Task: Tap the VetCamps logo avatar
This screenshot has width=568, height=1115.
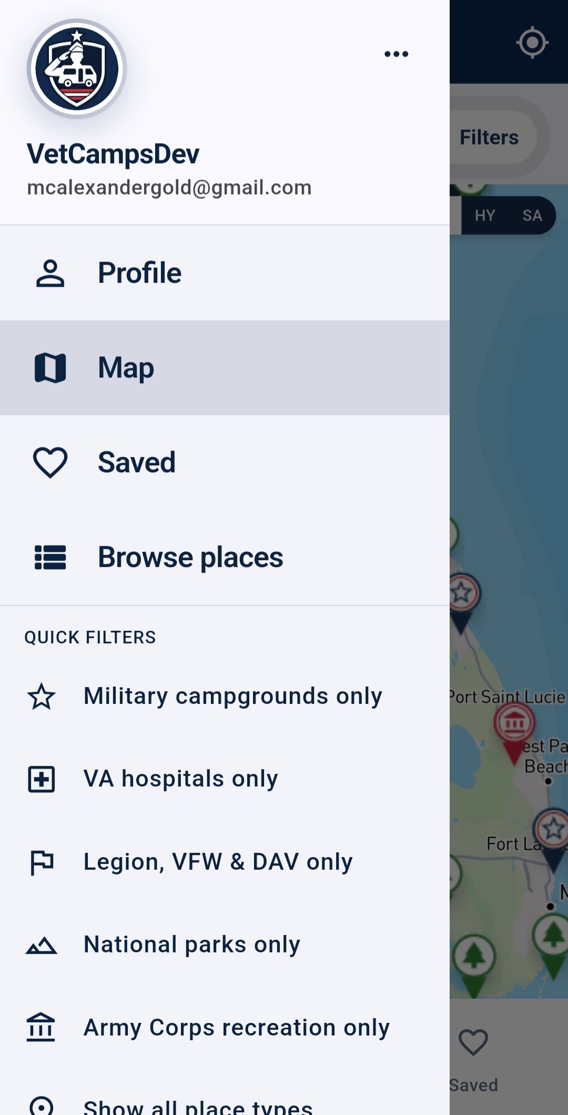Action: click(x=77, y=69)
